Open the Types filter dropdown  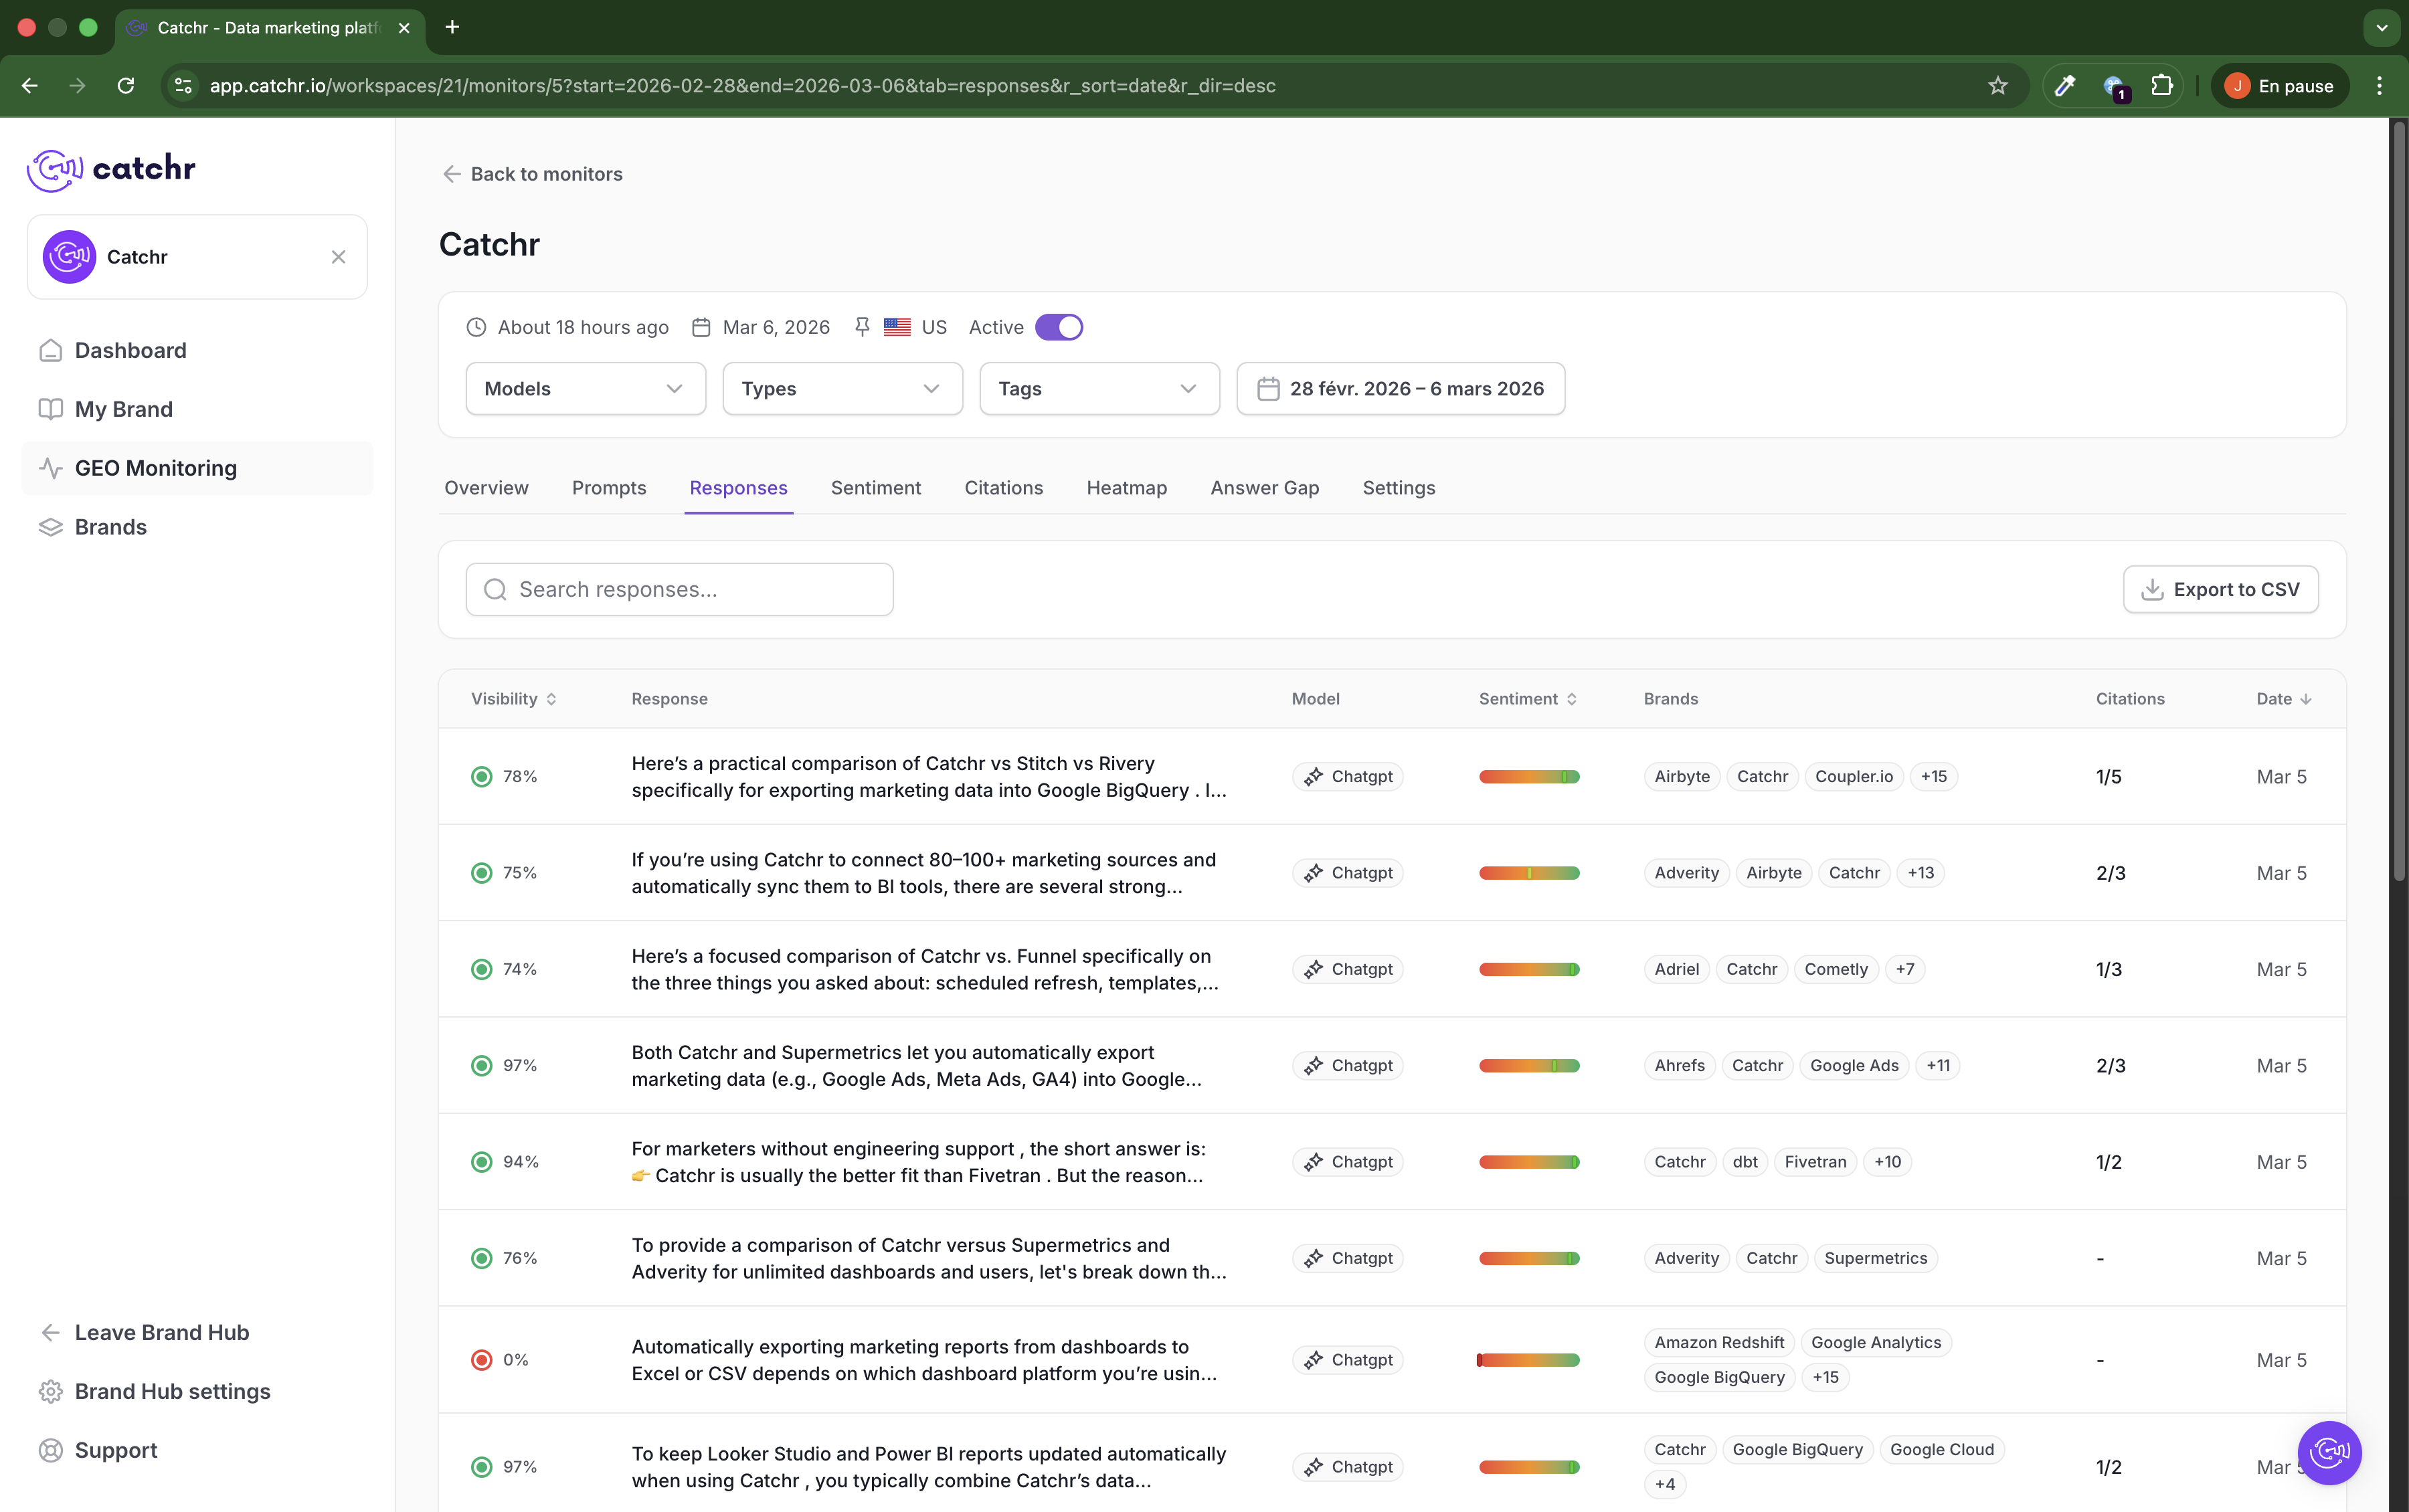pyautogui.click(x=842, y=389)
